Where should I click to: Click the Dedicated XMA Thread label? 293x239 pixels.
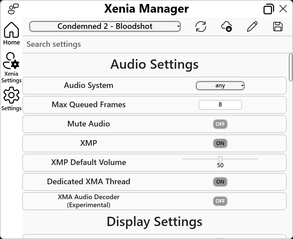pos(89,182)
